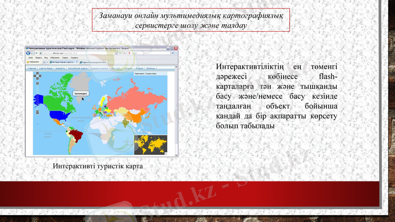Maximize the Internet Explorer window
395x222 pixels.
click(x=172, y=48)
